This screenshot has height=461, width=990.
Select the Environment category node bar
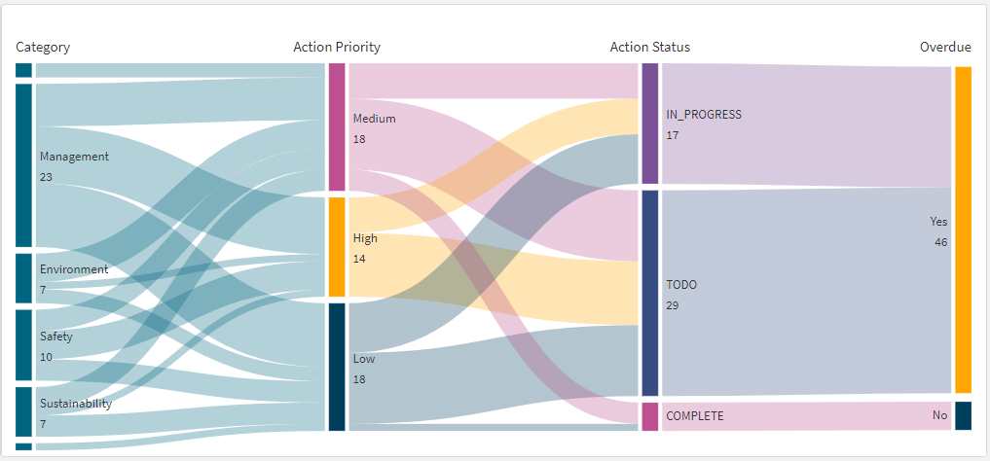[x=24, y=278]
